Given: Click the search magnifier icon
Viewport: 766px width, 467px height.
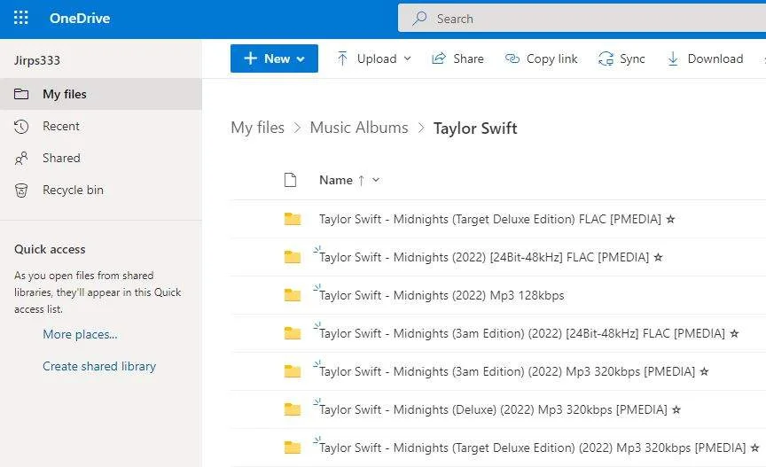Looking at the screenshot, I should click(419, 19).
